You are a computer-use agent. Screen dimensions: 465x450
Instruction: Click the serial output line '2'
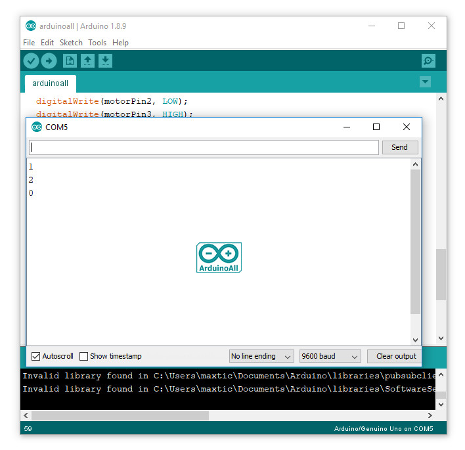click(x=31, y=180)
